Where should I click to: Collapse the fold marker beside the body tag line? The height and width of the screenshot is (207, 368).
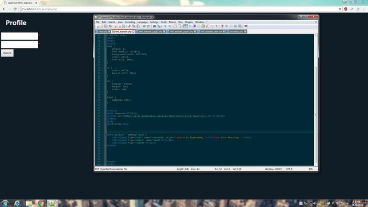pos(105,121)
